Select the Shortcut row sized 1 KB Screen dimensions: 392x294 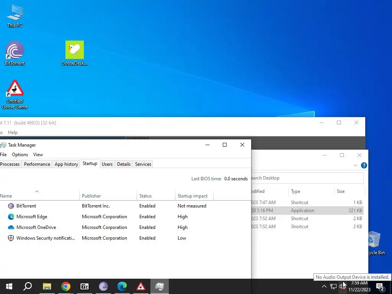307,202
